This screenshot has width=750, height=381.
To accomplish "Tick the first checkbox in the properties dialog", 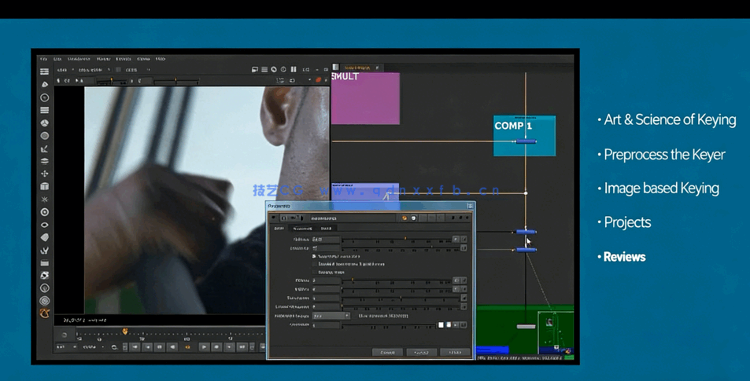I will click(x=314, y=256).
